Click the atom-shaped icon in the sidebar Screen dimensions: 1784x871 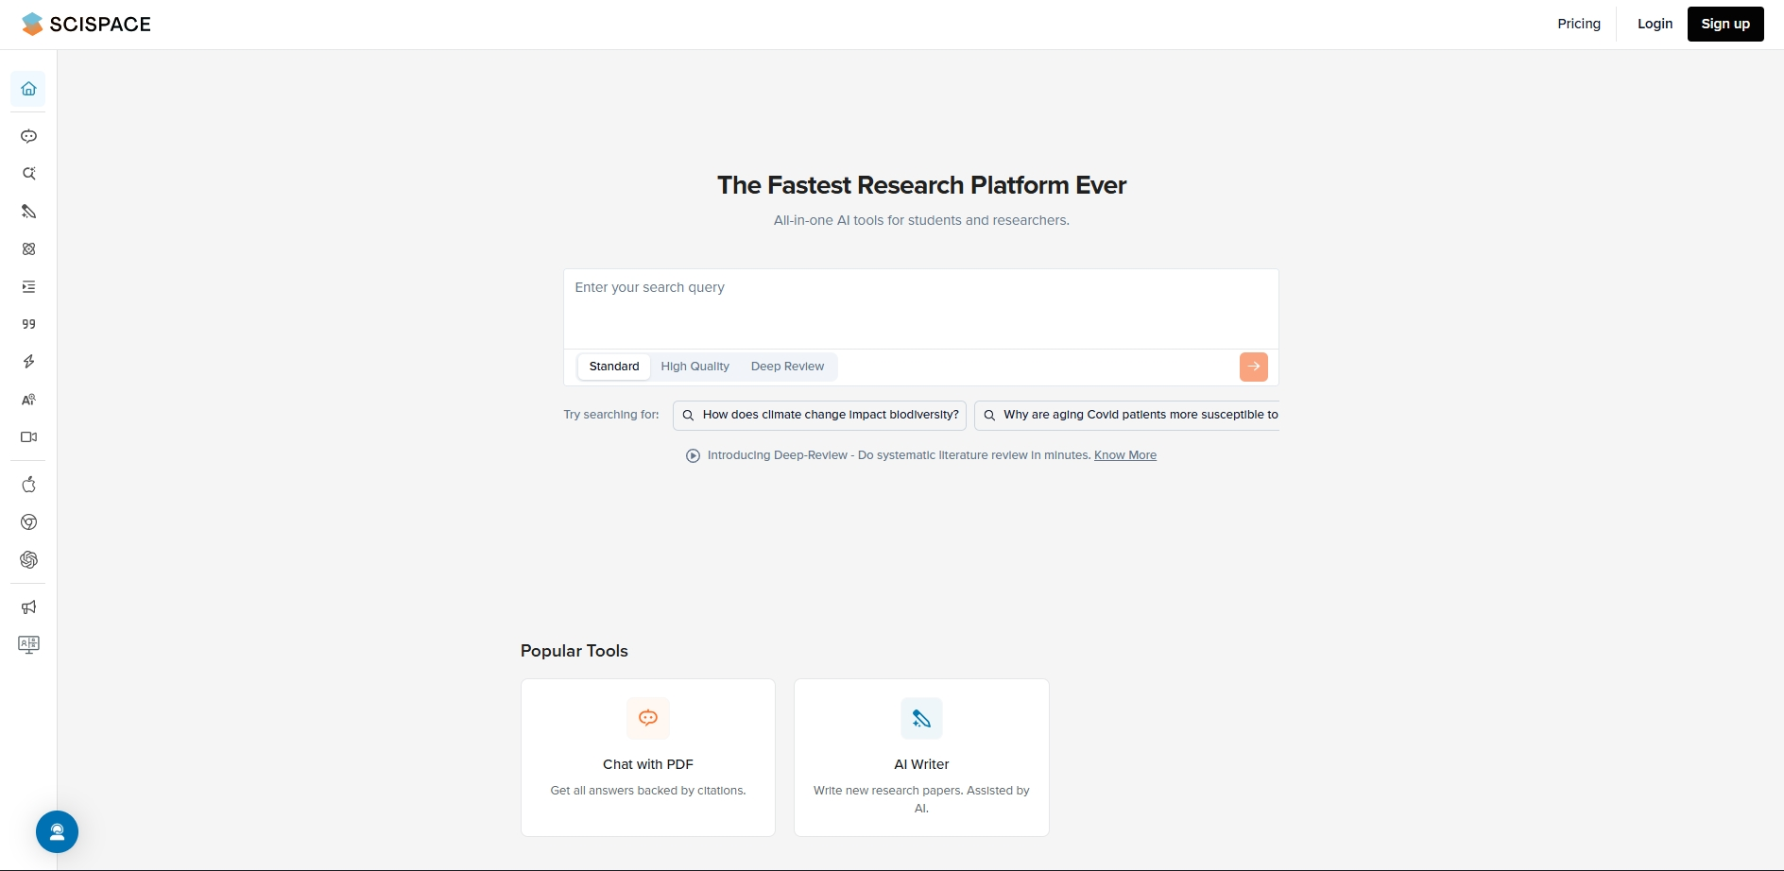[x=28, y=249]
